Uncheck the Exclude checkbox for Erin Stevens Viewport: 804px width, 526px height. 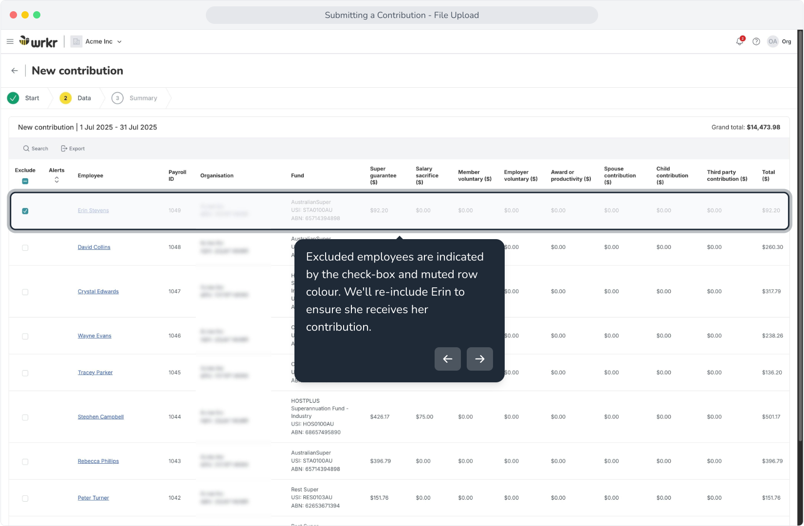pyautogui.click(x=25, y=211)
